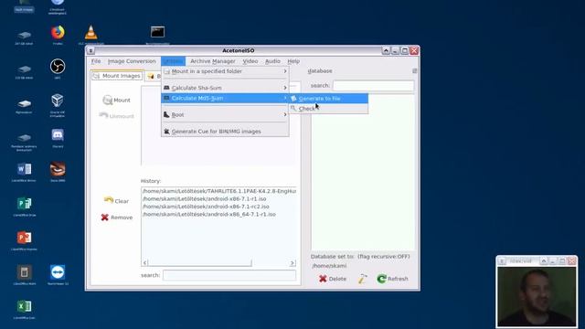Click the Database Delete button

(333, 279)
